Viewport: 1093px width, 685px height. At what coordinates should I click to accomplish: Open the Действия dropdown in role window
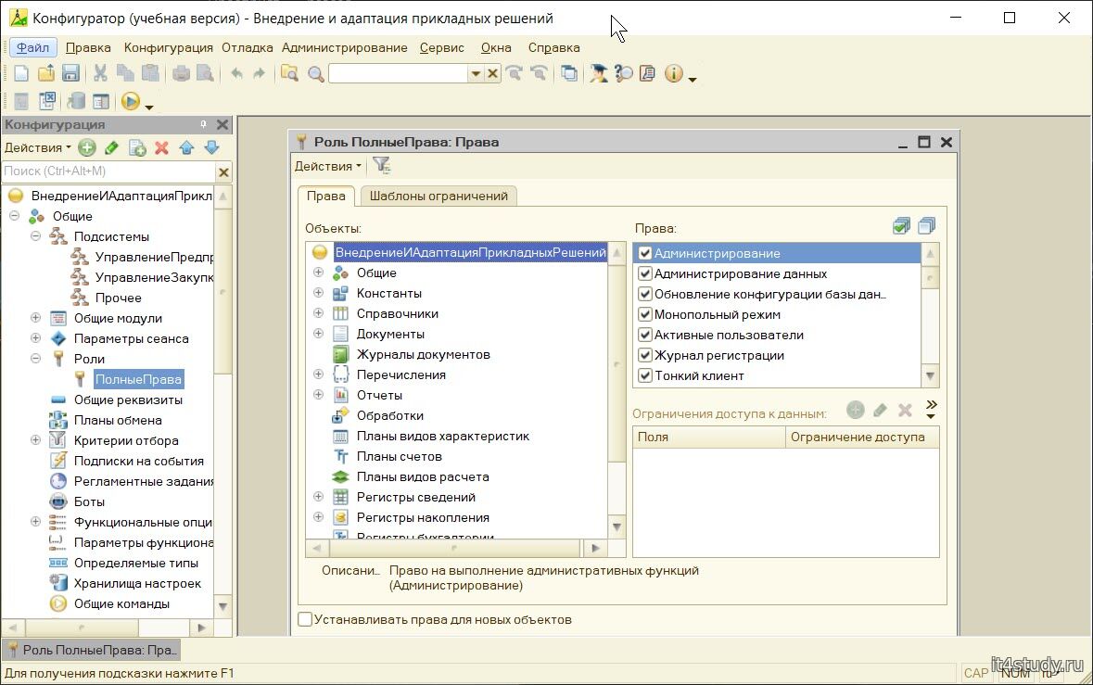tap(328, 166)
